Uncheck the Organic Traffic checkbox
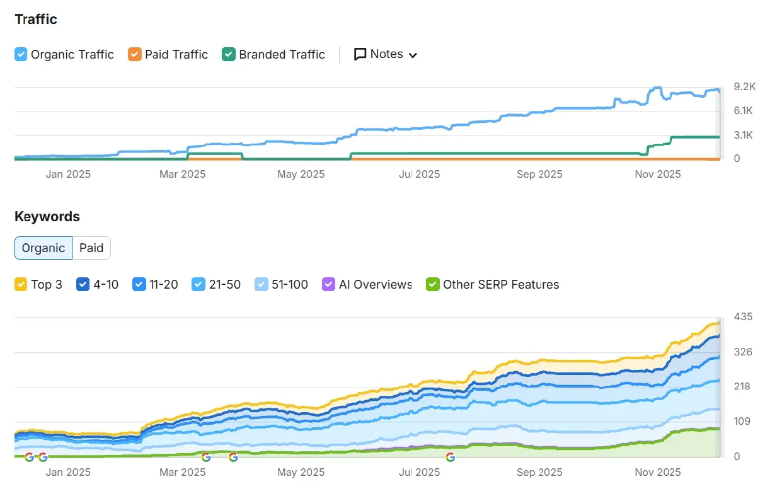The width and height of the screenshot is (770, 484). [21, 54]
